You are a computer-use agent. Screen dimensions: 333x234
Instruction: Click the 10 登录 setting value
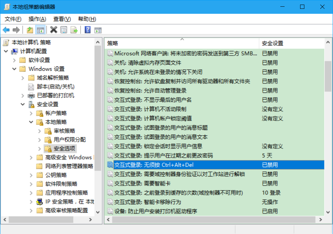coord(271,193)
